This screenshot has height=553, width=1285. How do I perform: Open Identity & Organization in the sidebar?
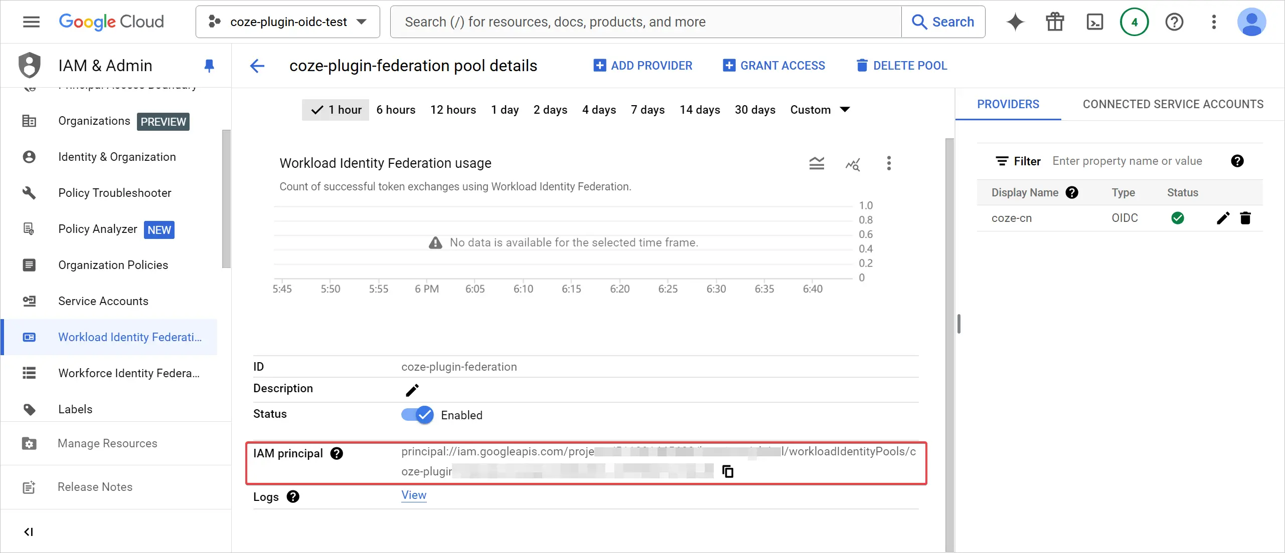coord(109,157)
